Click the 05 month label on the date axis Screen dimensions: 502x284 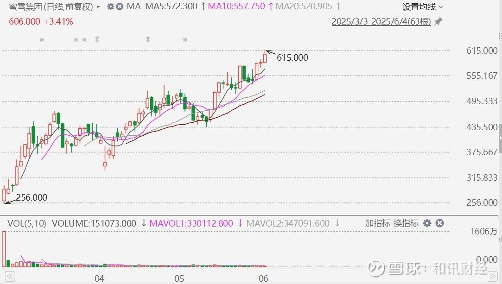(x=179, y=278)
